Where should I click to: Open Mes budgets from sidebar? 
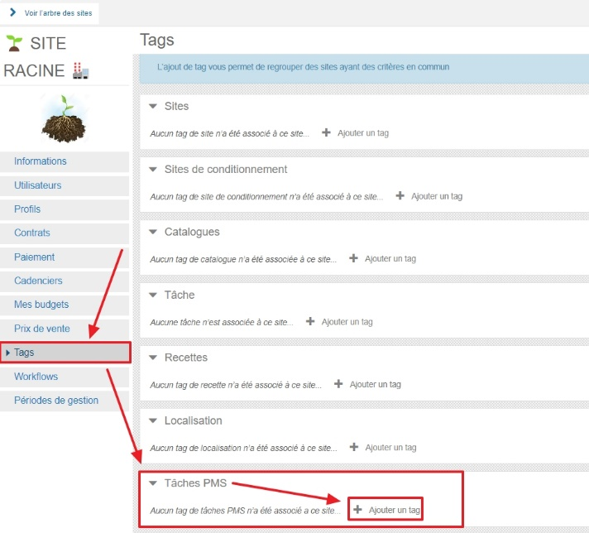point(41,305)
